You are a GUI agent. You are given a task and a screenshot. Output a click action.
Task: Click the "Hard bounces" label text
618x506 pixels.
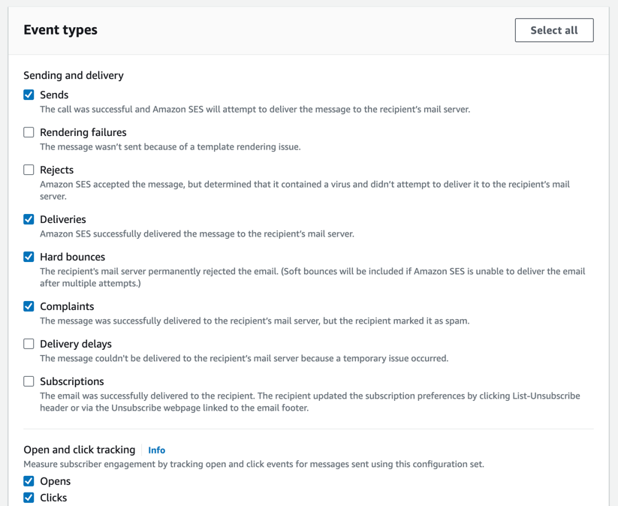(x=72, y=257)
